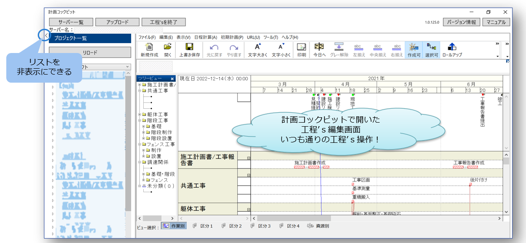526x243 pixels.
Task: Select the 工事報告書作成 task label
Action: [x=469, y=163]
